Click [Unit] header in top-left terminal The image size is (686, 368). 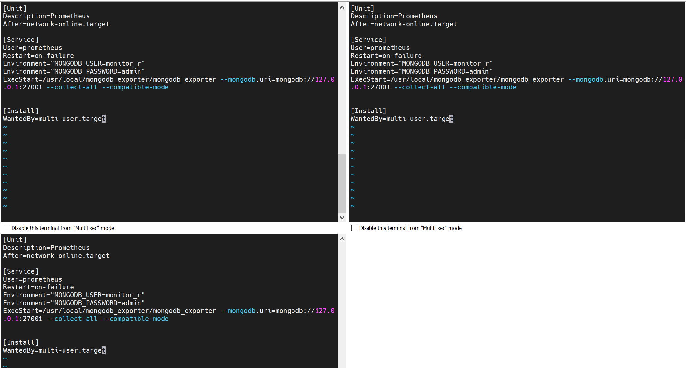coord(15,8)
